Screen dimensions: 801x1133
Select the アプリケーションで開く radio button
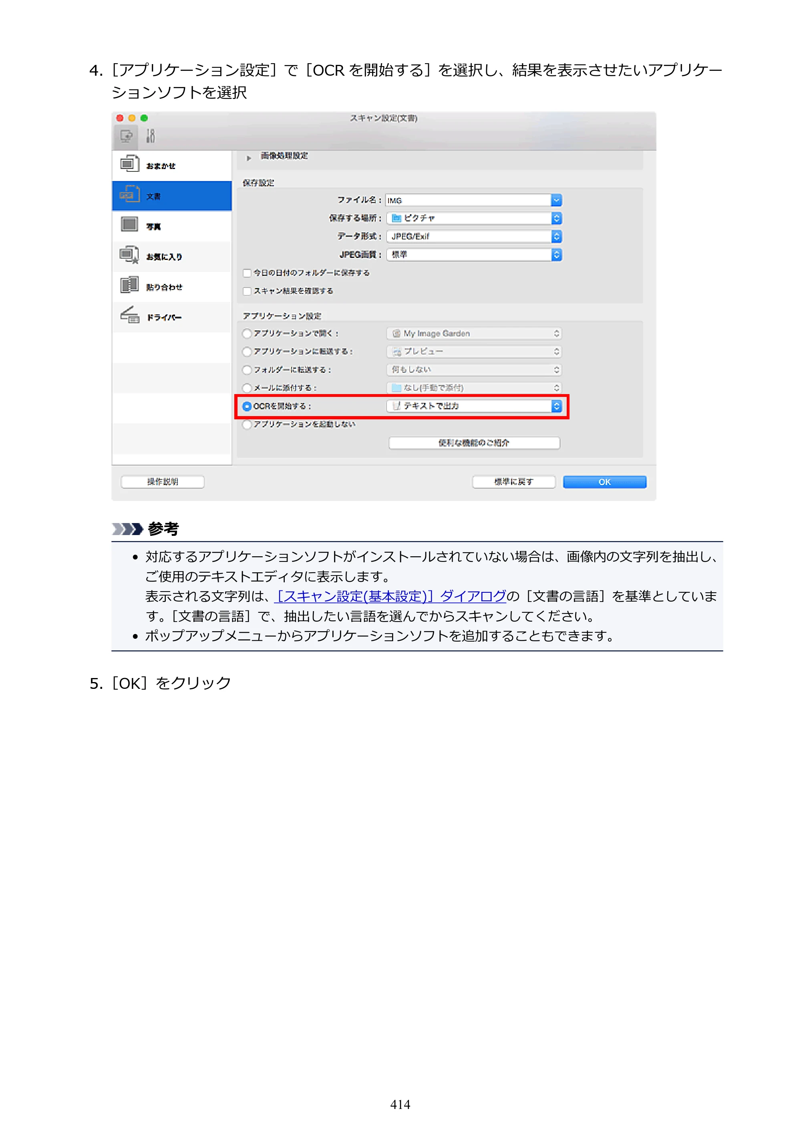click(x=247, y=334)
